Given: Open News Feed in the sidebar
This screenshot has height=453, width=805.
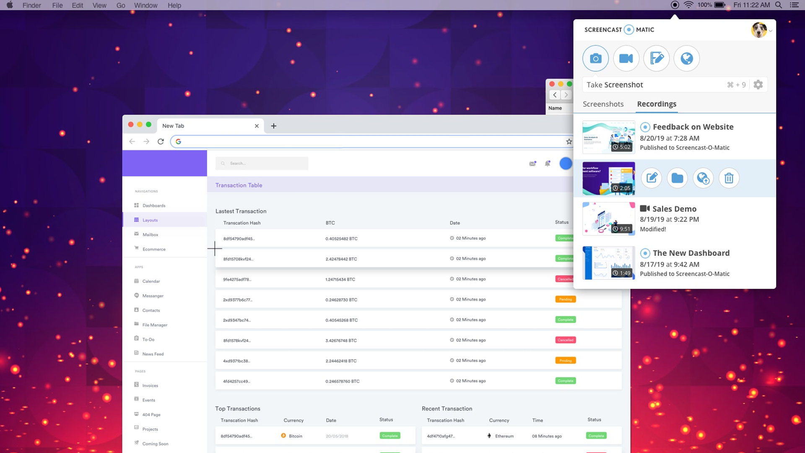Looking at the screenshot, I should 153,354.
